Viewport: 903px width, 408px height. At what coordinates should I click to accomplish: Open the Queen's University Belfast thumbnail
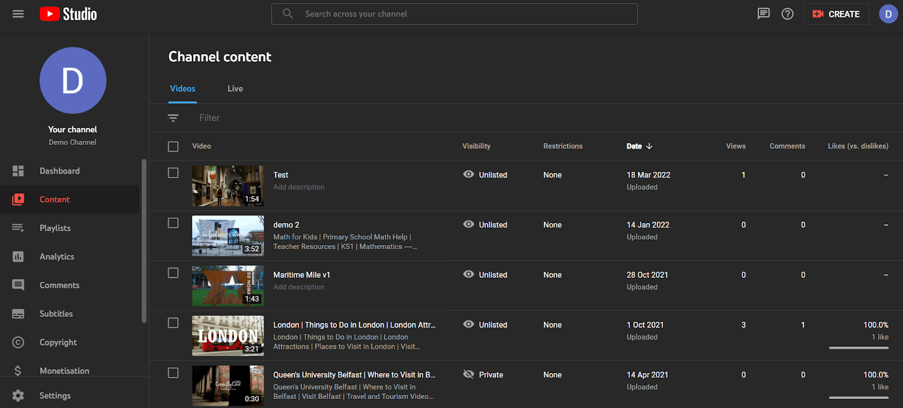click(x=228, y=386)
